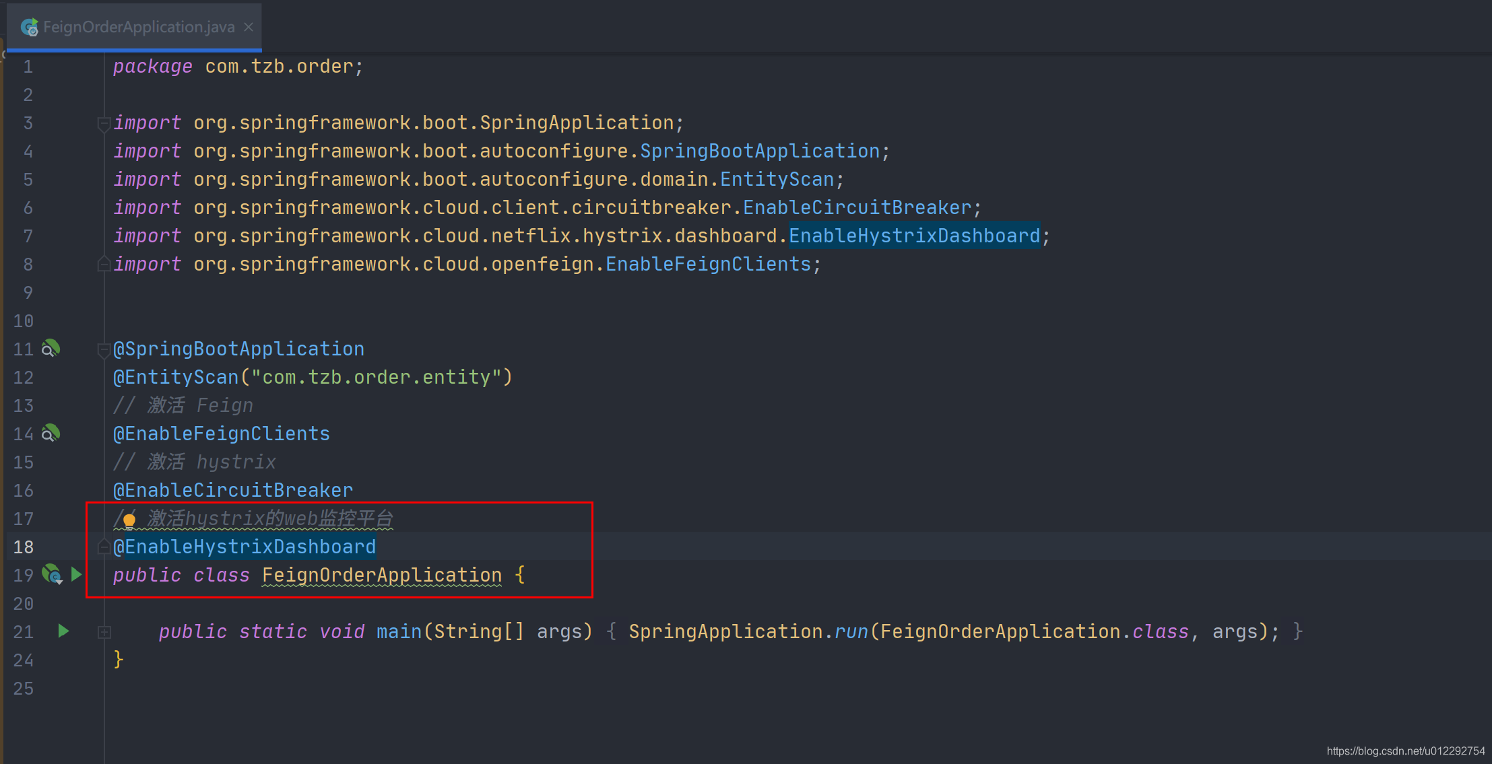The image size is (1492, 764).
Task: Close the FeignOrderApplication.java tab with its X
Action: tap(248, 27)
